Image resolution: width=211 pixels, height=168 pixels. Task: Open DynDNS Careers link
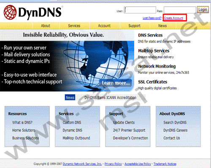(x=175, y=130)
